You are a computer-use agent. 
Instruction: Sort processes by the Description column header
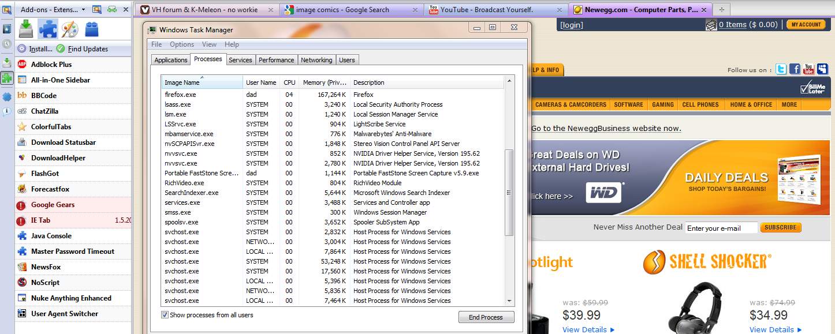(x=427, y=82)
